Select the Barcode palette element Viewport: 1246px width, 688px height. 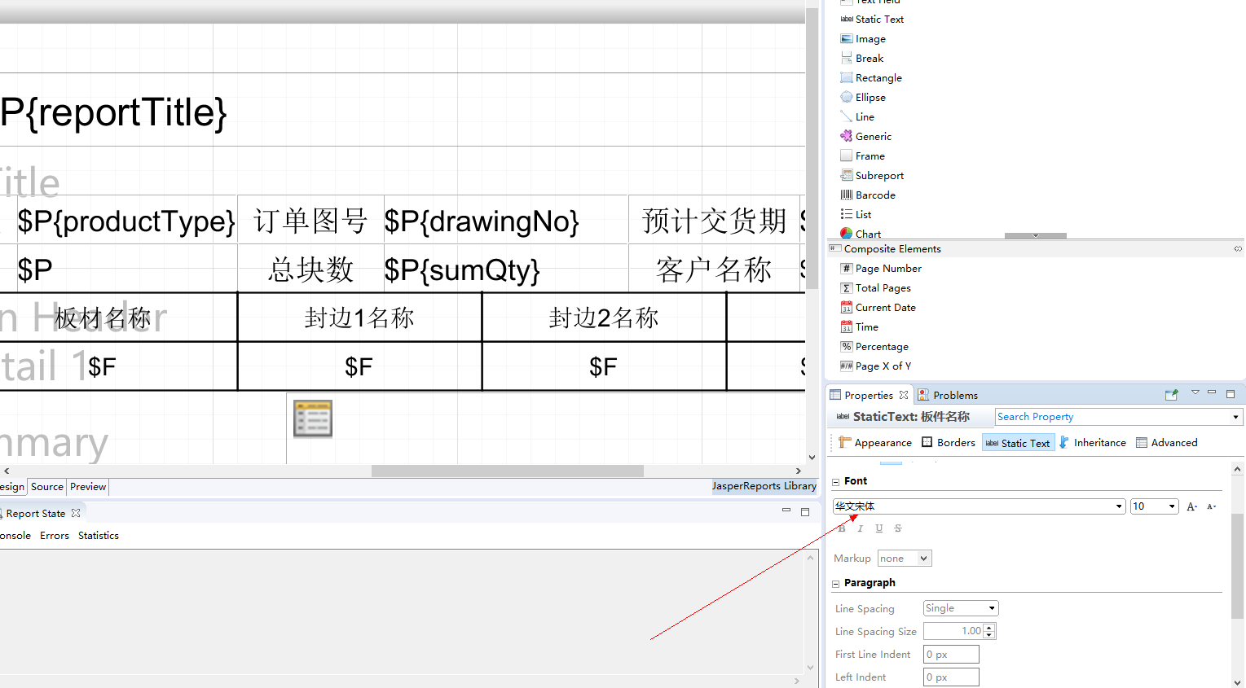(x=868, y=195)
